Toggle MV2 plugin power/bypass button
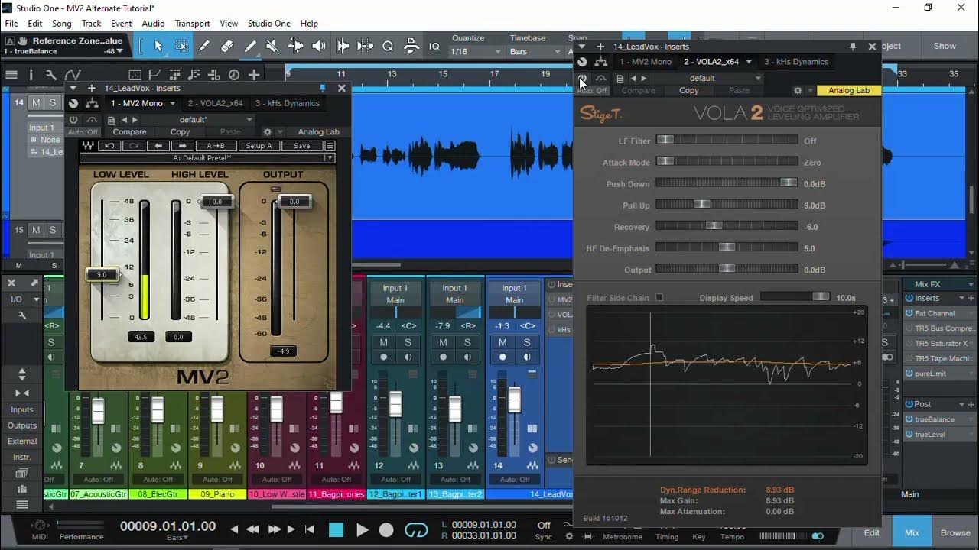 73,120
